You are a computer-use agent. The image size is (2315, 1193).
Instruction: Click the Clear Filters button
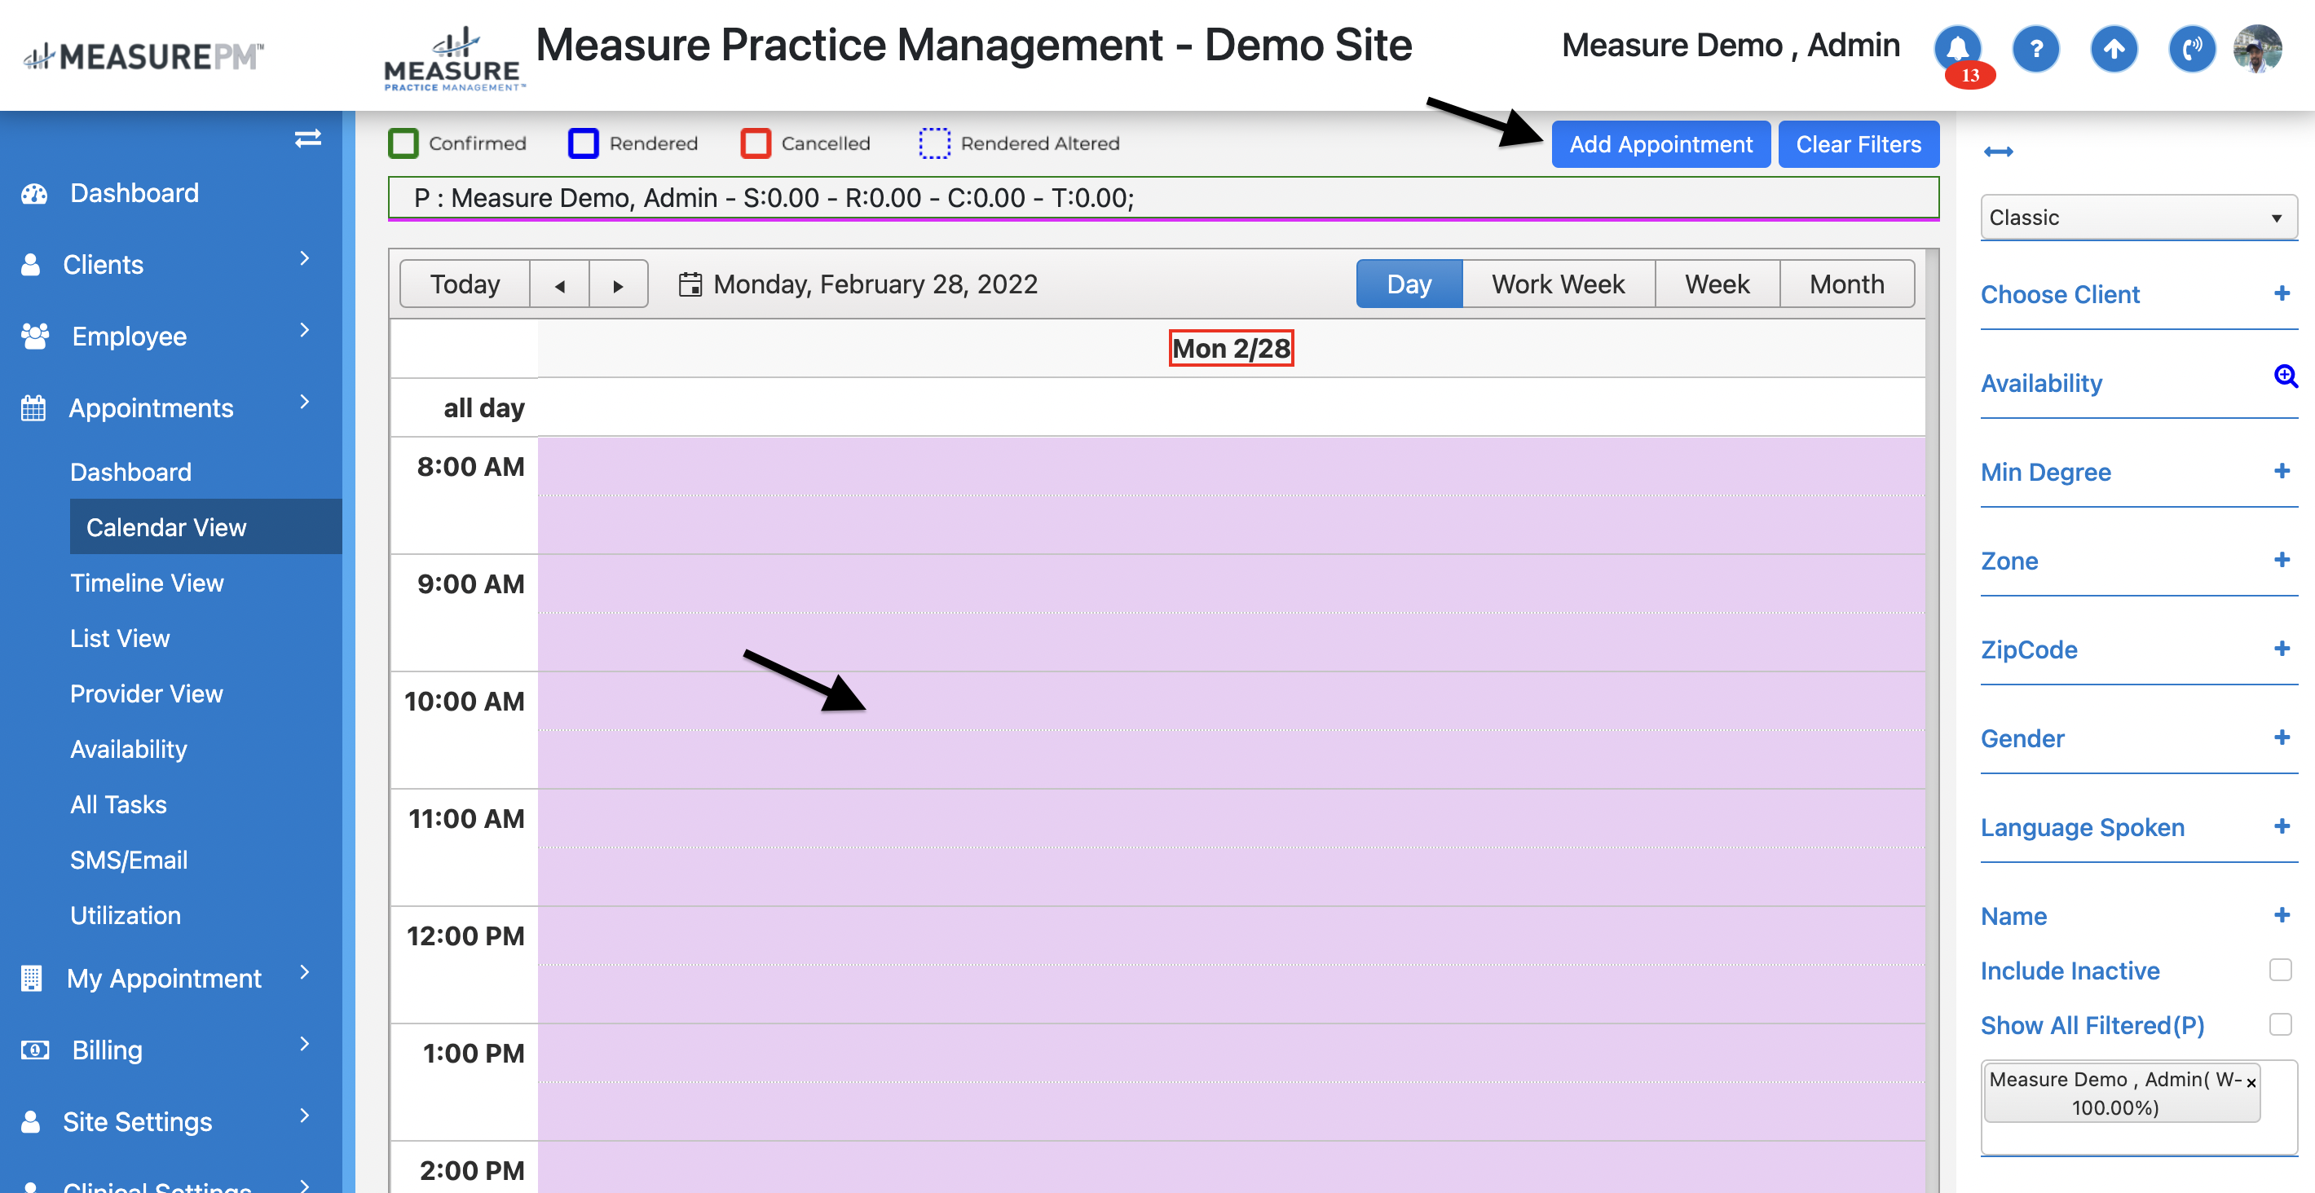[x=1858, y=143]
